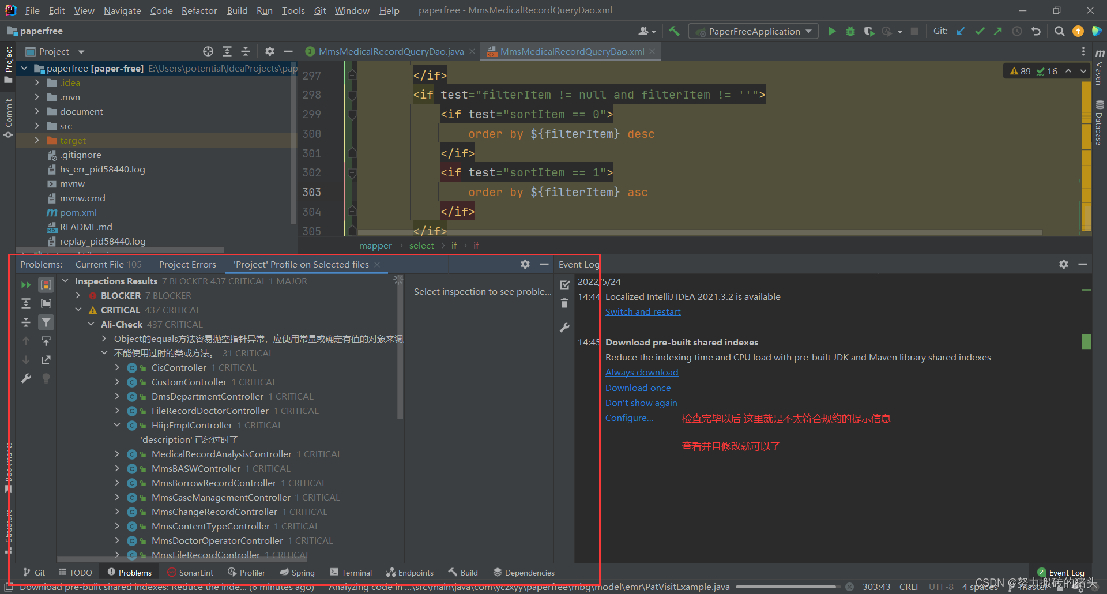This screenshot has height=594, width=1107.
Task: Open the Refactor menu
Action: [199, 10]
